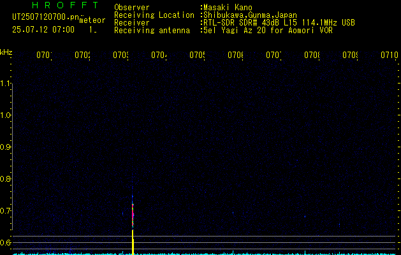401x255 pixels.
Task: Click the colored meteor echo in spectrogram
Action: [x=133, y=214]
